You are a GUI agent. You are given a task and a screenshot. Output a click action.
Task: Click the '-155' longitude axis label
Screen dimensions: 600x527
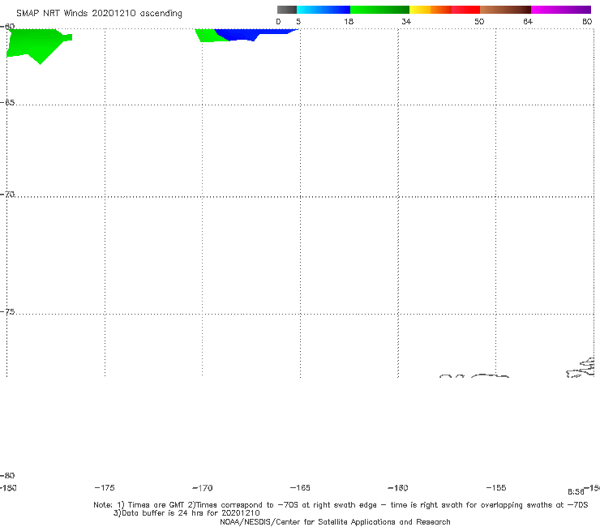pyautogui.click(x=496, y=488)
